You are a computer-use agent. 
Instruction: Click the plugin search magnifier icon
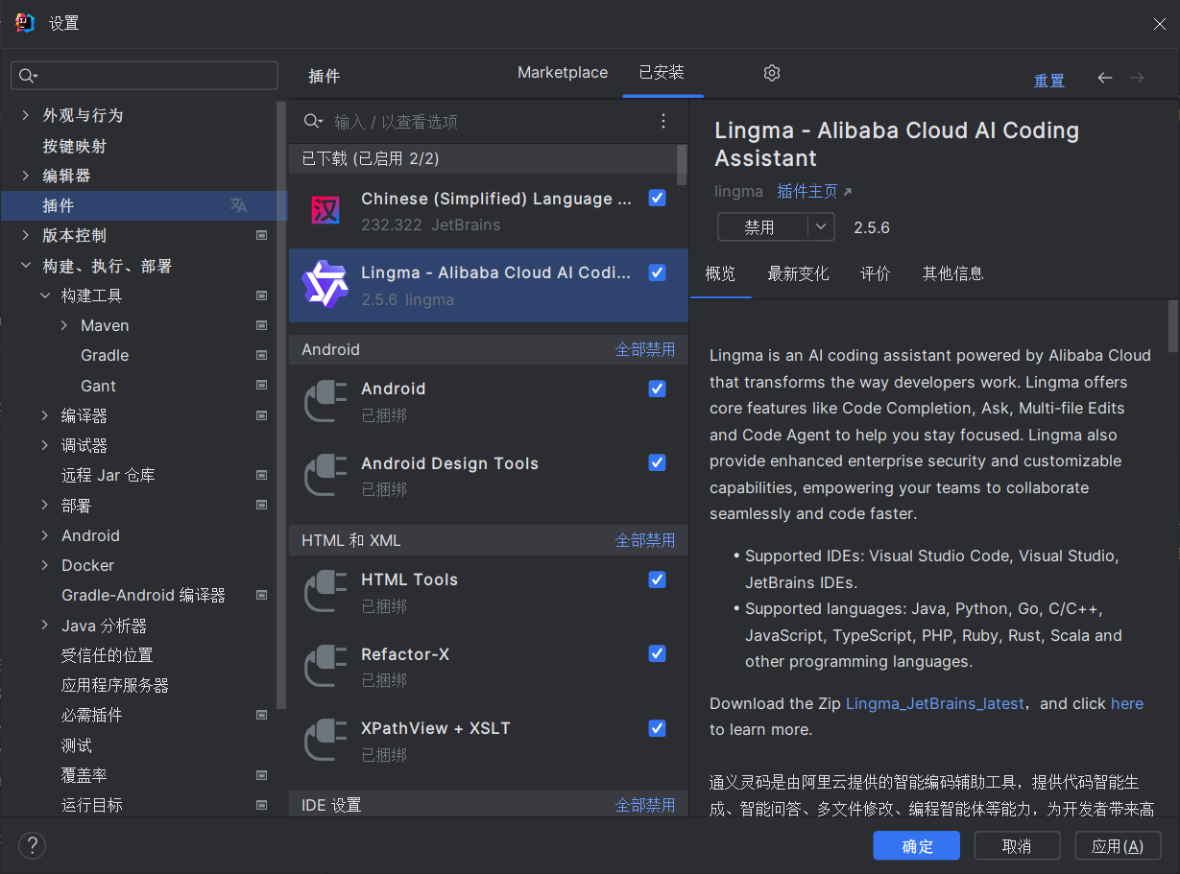(313, 121)
